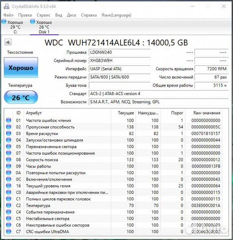Viewport: 233px width, 240px height.
Task: Click the status icon of attribute 07
Action: (x=9, y=153)
